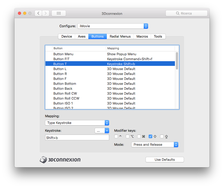
Task: Enable the Command modifier checkbox
Action: click(139, 137)
